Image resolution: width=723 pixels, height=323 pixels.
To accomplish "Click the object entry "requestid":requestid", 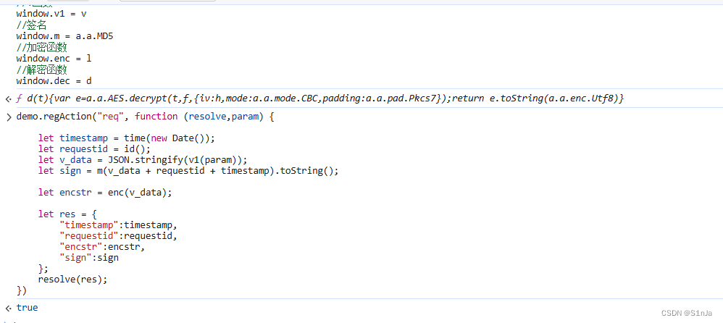I will [x=119, y=236].
